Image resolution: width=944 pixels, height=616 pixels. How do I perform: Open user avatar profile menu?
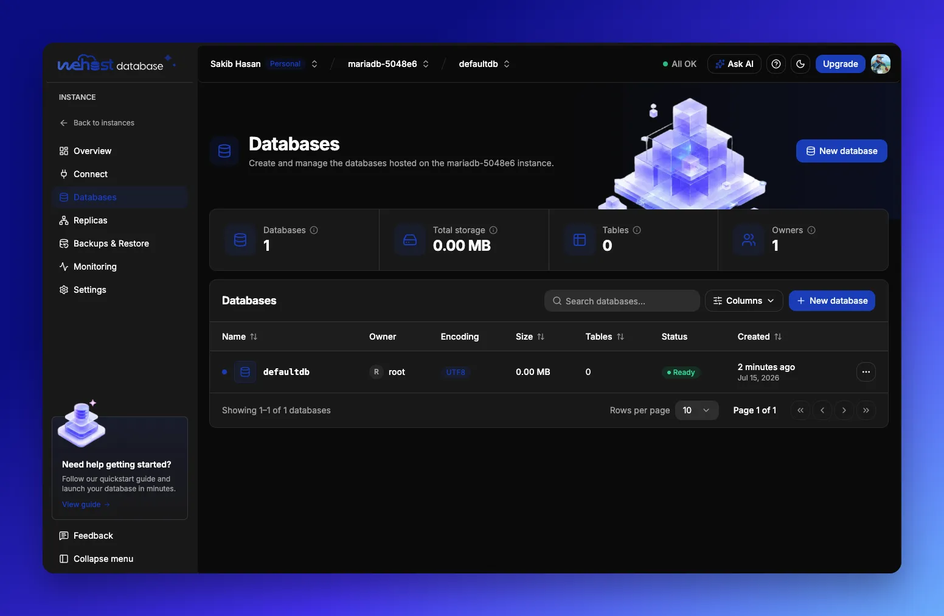click(x=881, y=64)
